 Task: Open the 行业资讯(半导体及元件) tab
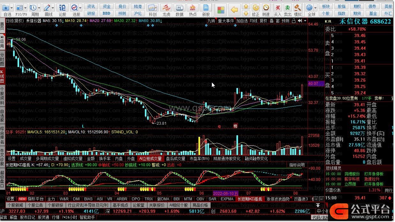coord(88,205)
